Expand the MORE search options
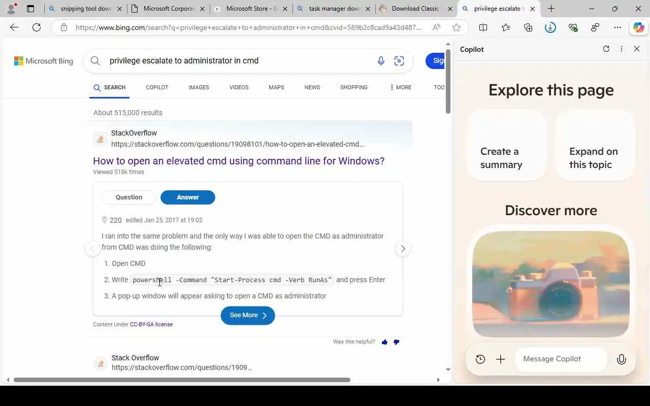This screenshot has width=650, height=406. pyautogui.click(x=401, y=87)
